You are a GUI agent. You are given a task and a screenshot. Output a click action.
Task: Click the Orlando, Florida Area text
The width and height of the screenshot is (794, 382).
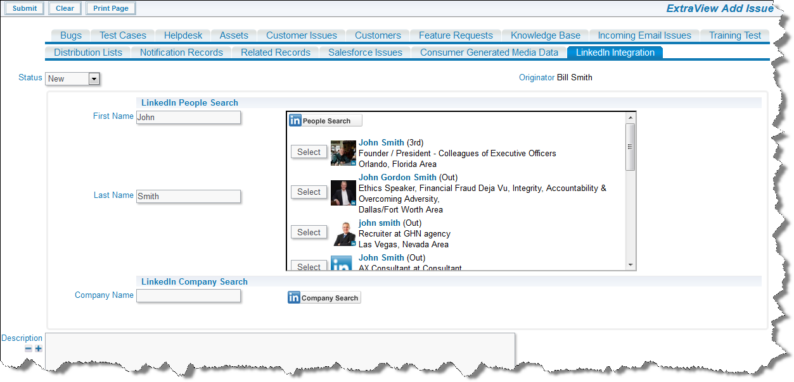pos(397,164)
